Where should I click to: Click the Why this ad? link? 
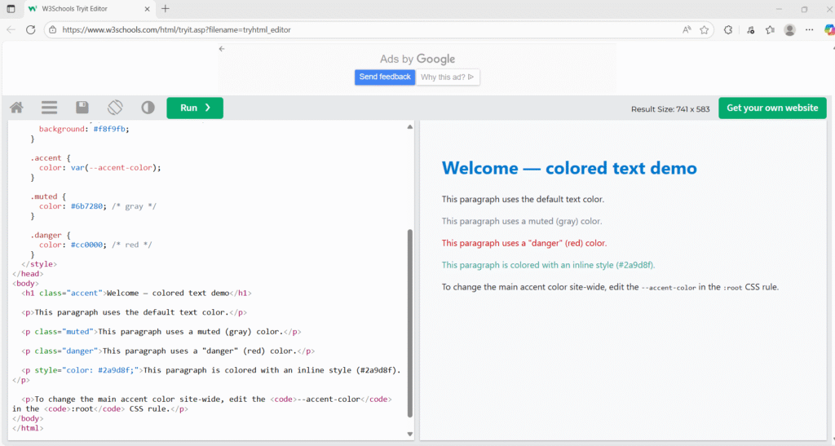click(448, 77)
